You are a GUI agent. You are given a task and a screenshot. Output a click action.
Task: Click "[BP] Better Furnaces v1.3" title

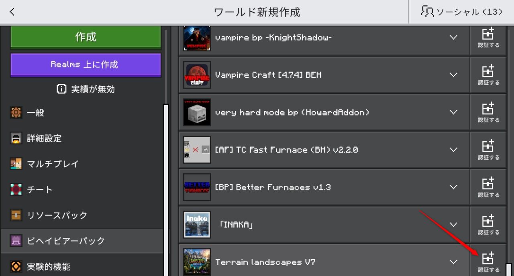[273, 187]
